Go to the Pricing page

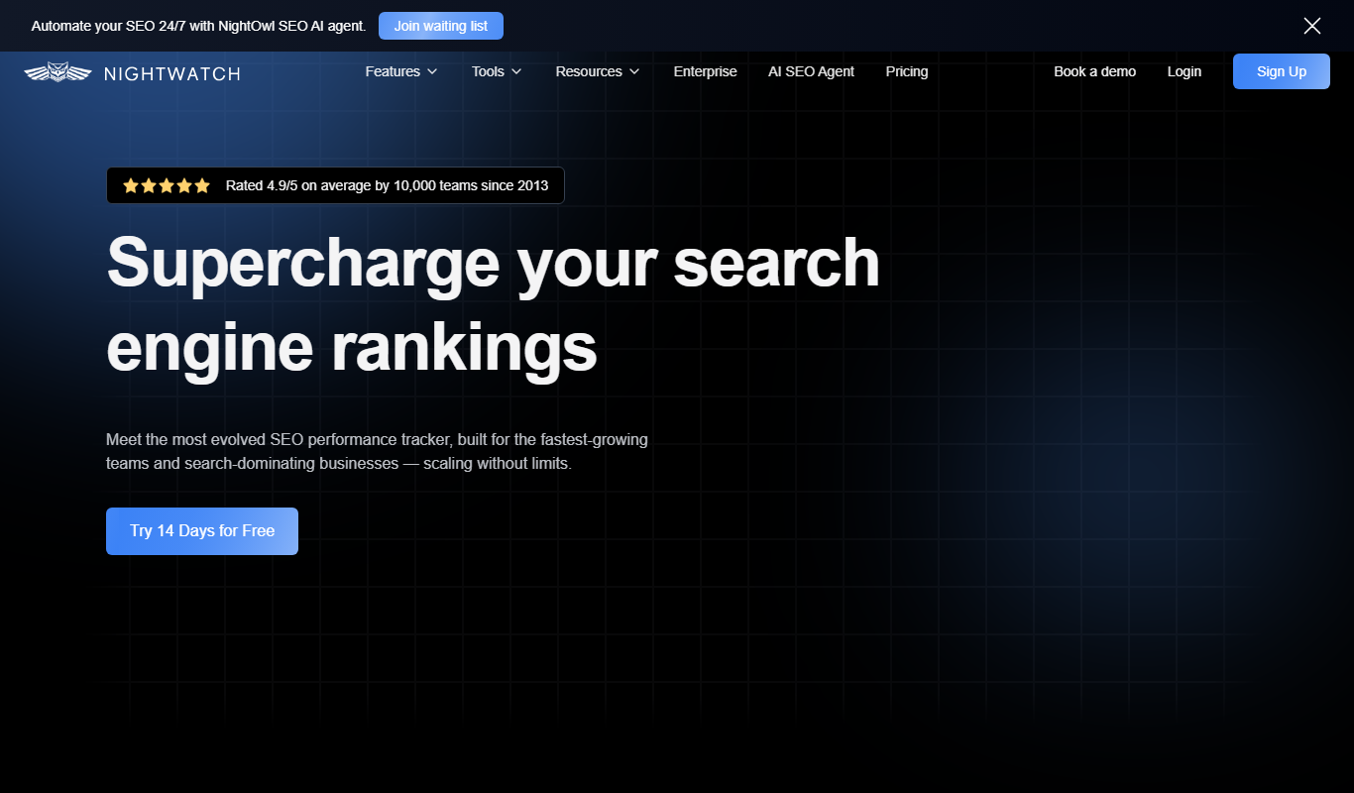click(907, 71)
